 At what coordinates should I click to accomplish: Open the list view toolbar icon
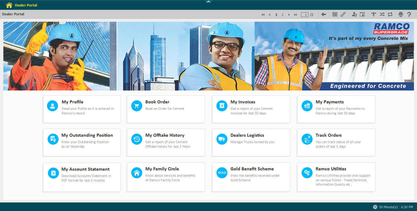click(335, 14)
